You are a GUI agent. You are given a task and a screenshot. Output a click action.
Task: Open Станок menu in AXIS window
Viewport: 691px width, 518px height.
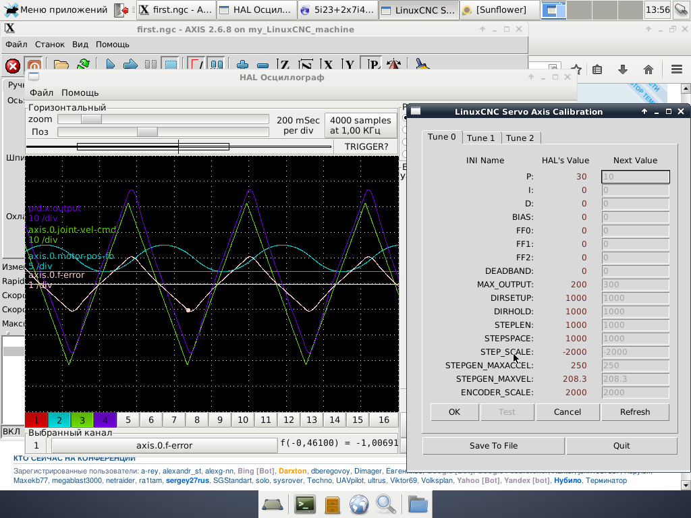[x=50, y=45]
